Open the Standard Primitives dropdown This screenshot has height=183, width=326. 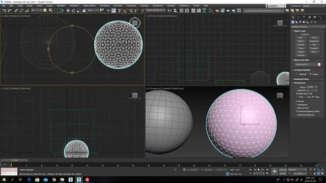click(308, 27)
